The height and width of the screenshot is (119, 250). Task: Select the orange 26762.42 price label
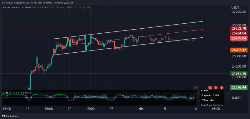pyautogui.click(x=238, y=50)
